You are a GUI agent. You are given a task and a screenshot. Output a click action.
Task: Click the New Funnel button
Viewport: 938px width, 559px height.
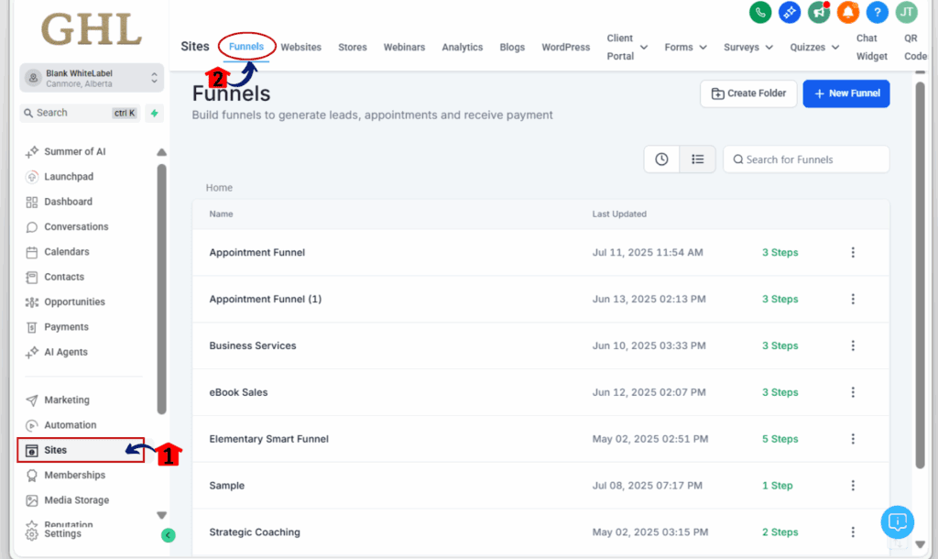point(845,93)
